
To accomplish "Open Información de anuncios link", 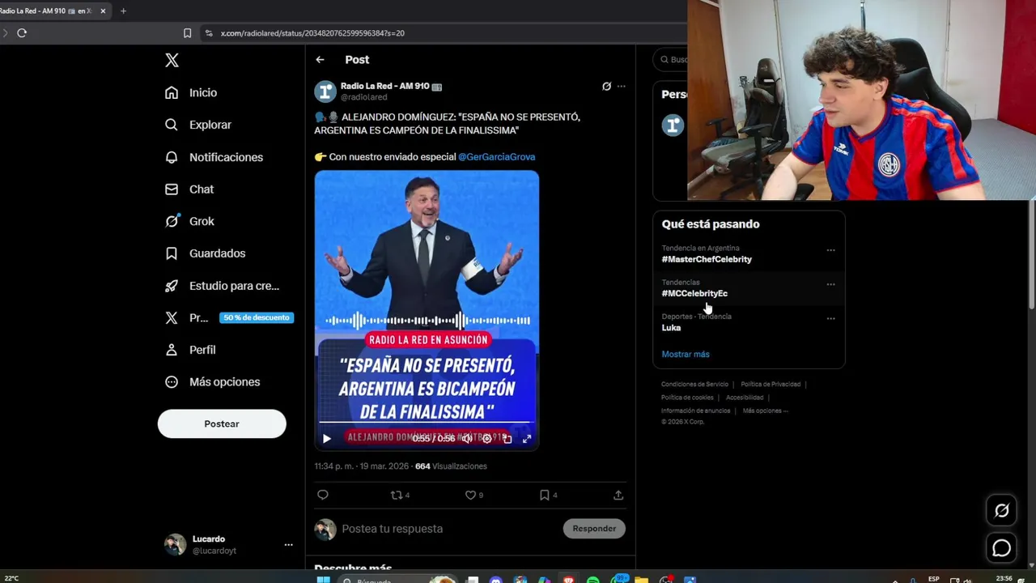I will tap(695, 411).
